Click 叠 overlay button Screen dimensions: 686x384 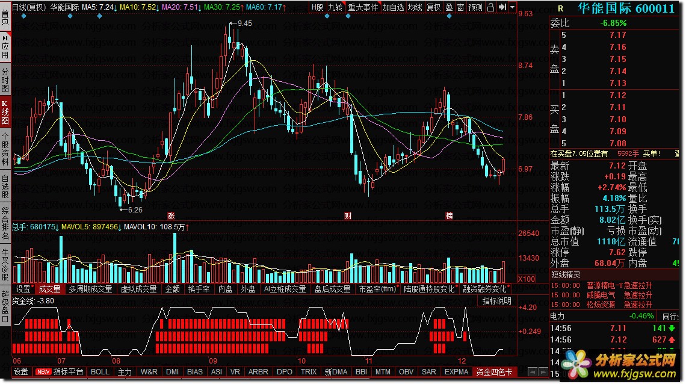(x=450, y=7)
